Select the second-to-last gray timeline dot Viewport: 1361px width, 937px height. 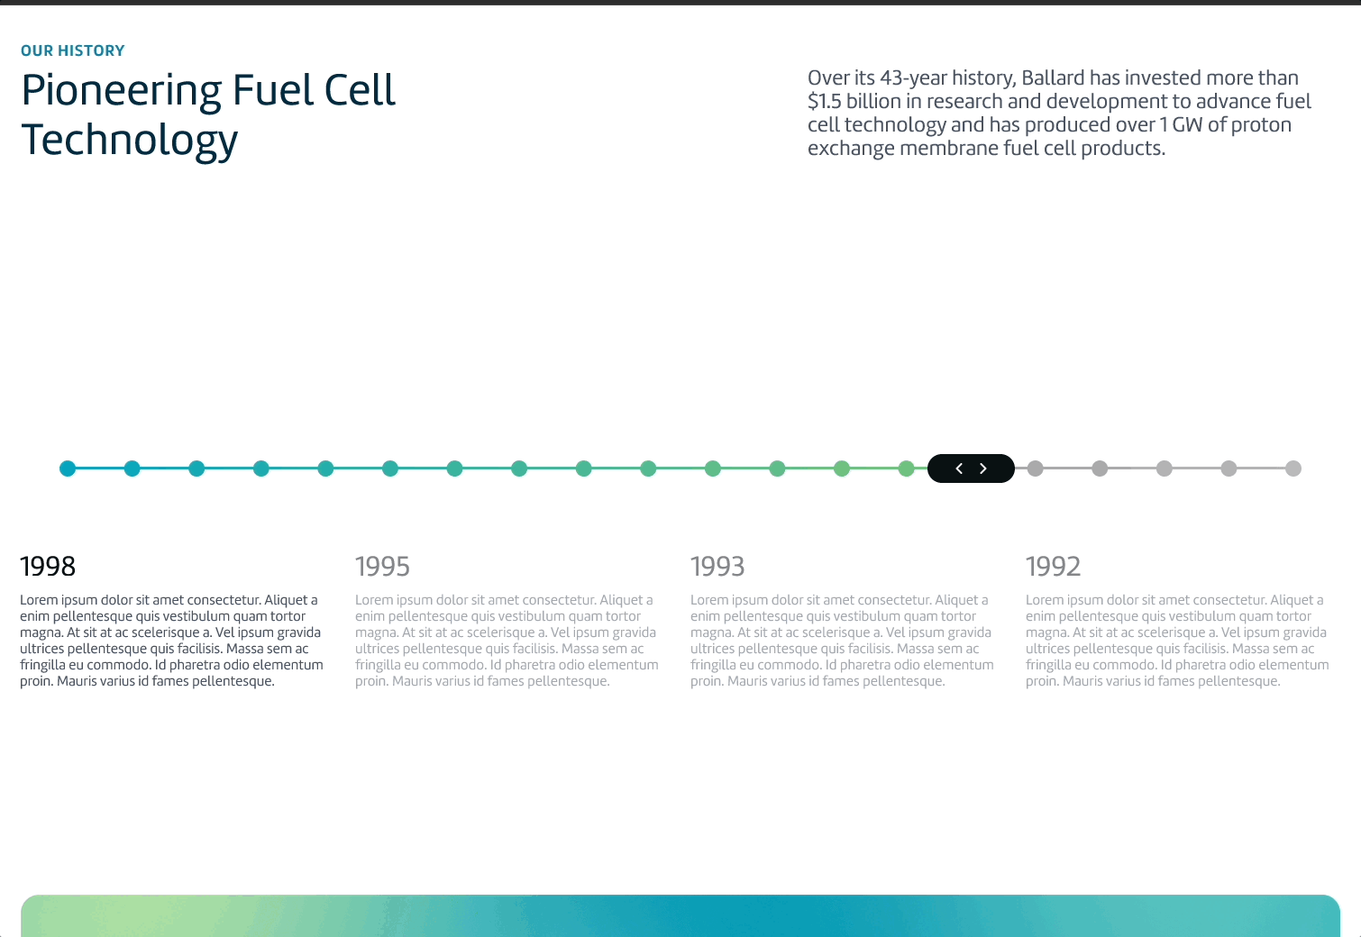[x=1229, y=468]
